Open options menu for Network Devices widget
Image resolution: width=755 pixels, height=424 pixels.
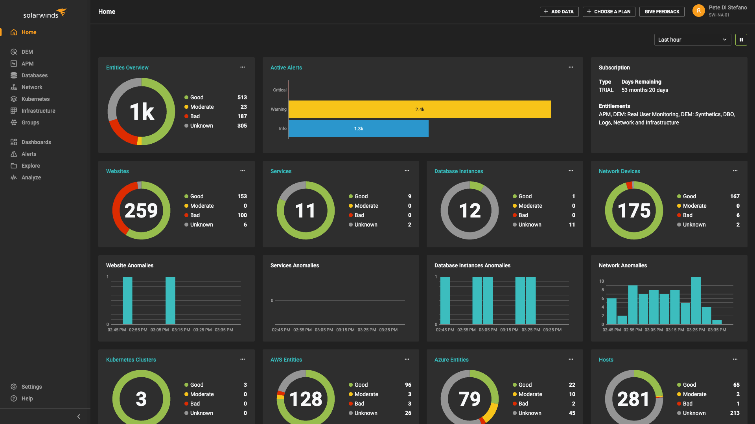735,171
